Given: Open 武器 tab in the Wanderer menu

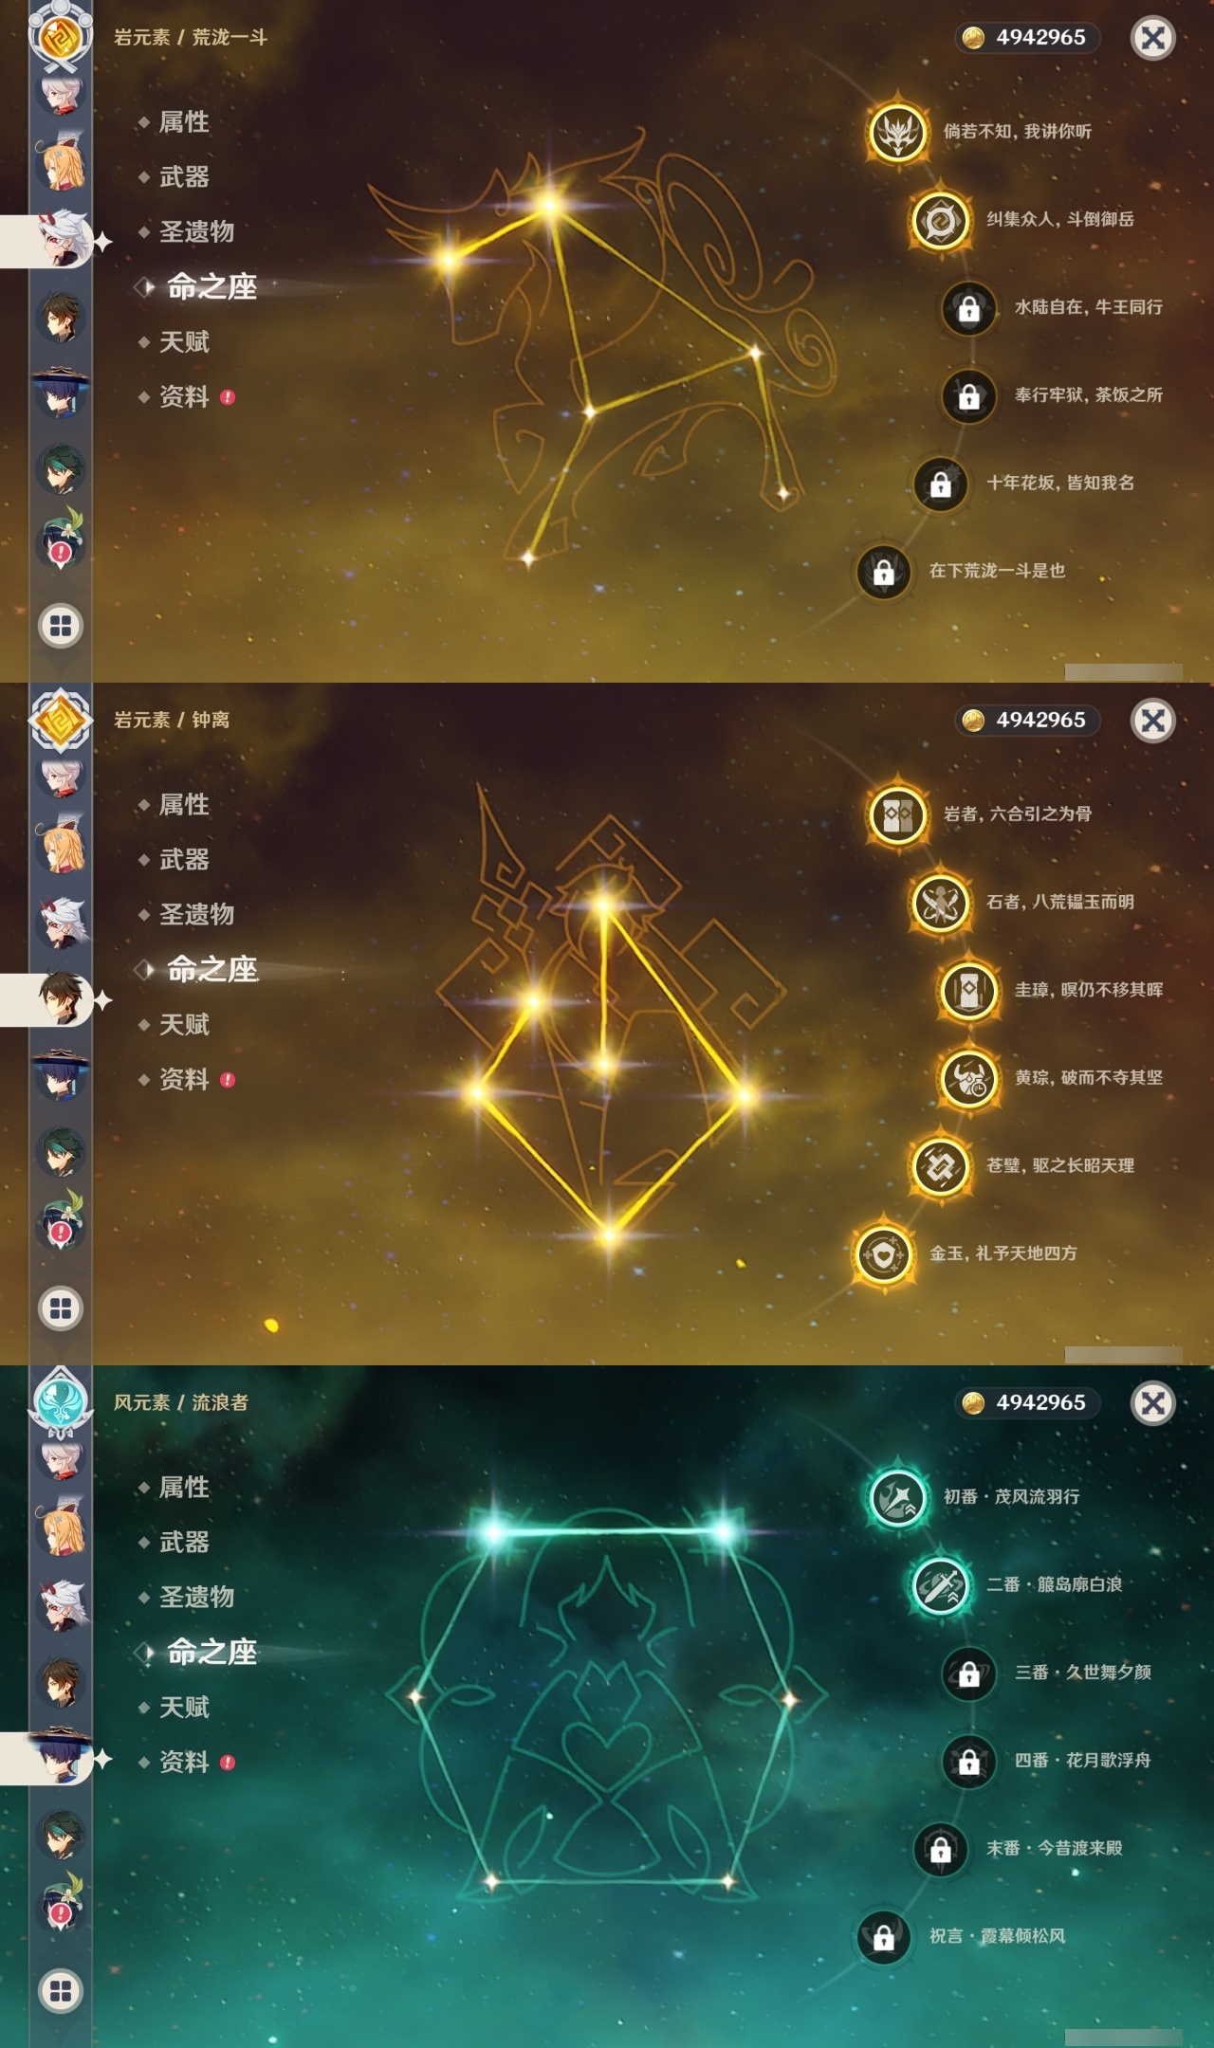Looking at the screenshot, I should coord(184,1543).
